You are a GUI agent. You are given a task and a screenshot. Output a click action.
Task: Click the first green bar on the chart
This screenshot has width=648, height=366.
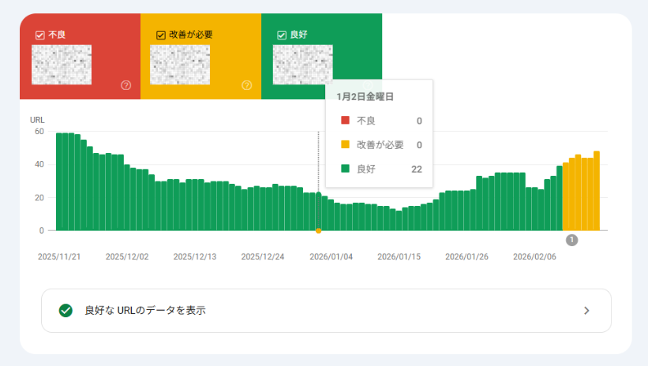click(59, 181)
